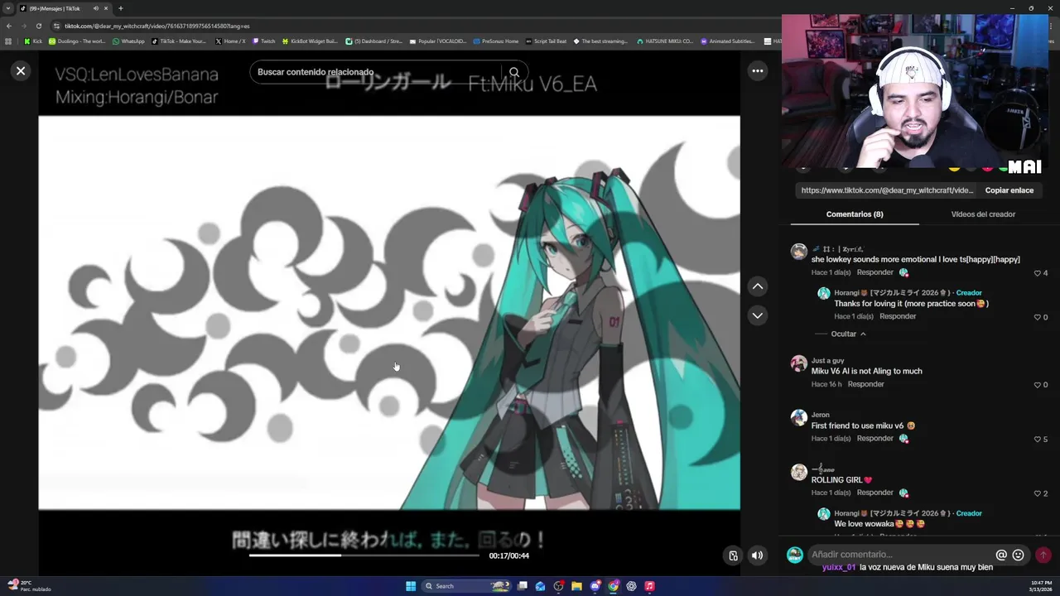The image size is (1060, 596).
Task: Open the PreSonus: Home bookmark
Action: (x=495, y=41)
